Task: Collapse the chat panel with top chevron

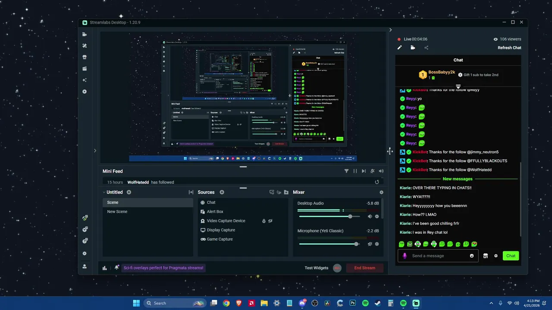Action: 391,30
